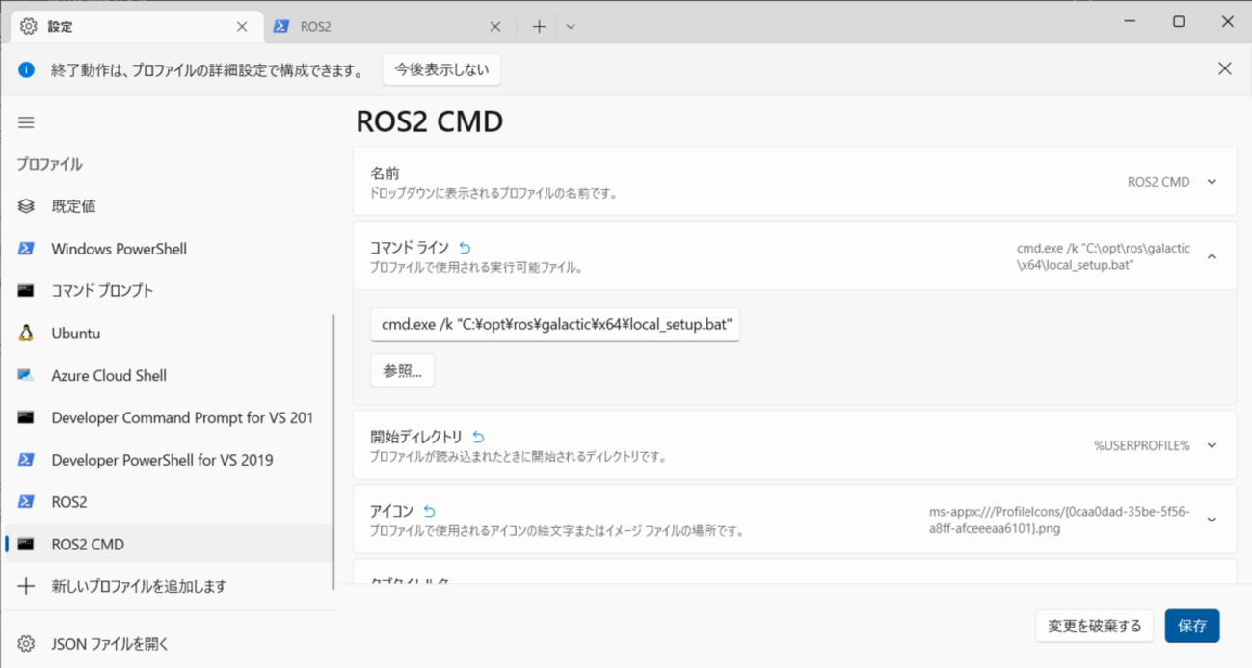Close the settings tab

244,27
